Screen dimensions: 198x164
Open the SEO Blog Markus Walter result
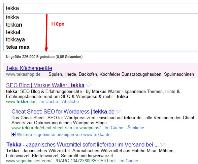(x=45, y=85)
